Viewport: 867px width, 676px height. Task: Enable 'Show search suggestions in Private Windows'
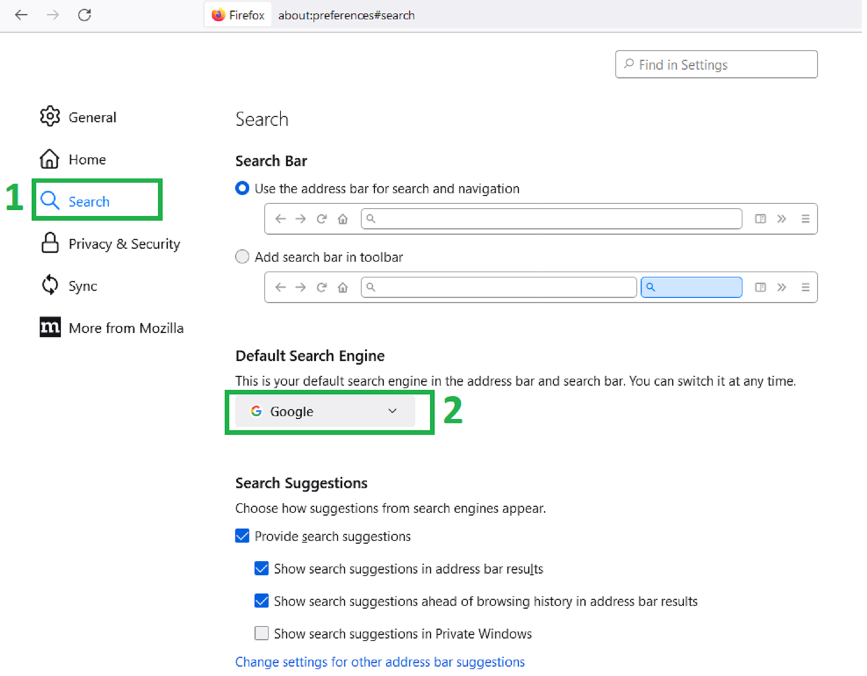tap(262, 633)
